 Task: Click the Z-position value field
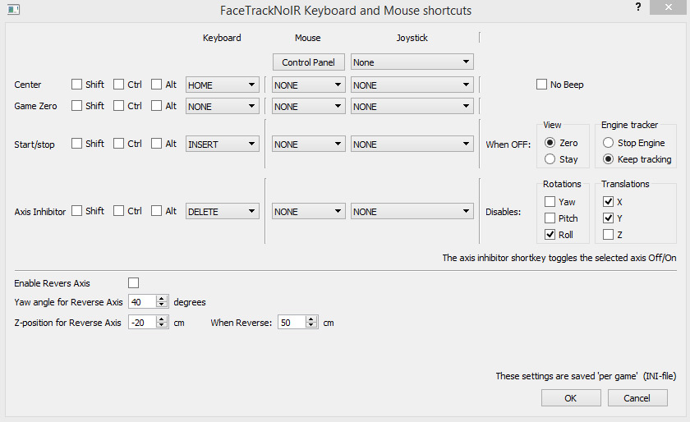point(143,322)
